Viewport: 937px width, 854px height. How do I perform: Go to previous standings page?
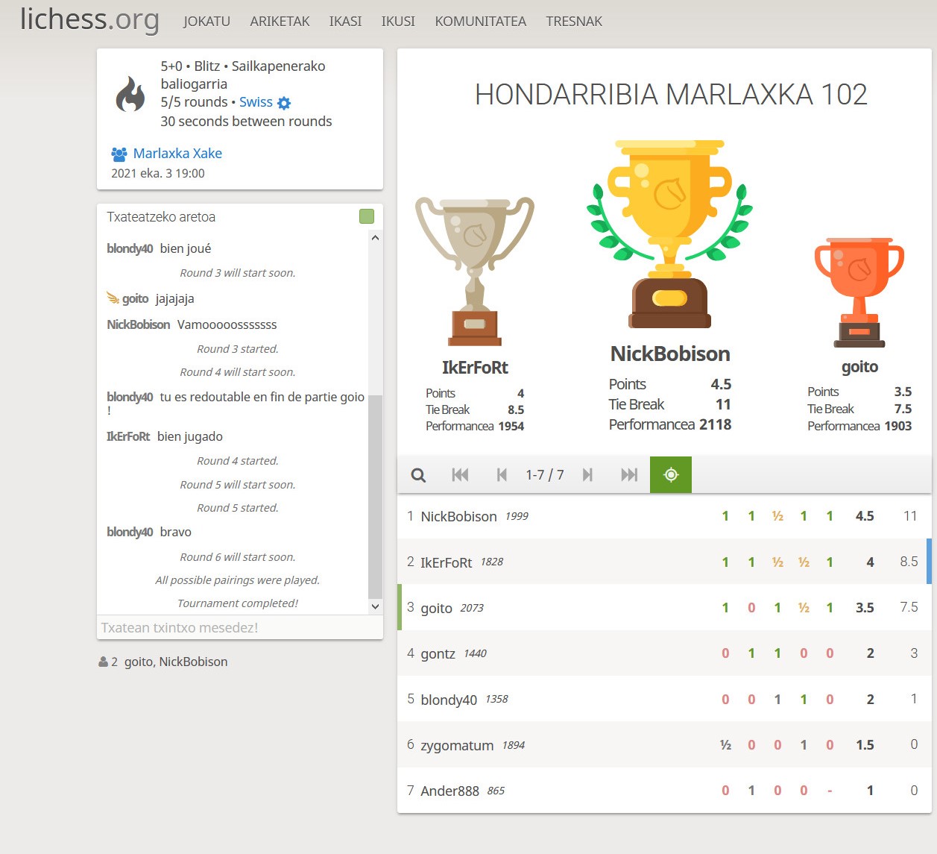point(502,475)
